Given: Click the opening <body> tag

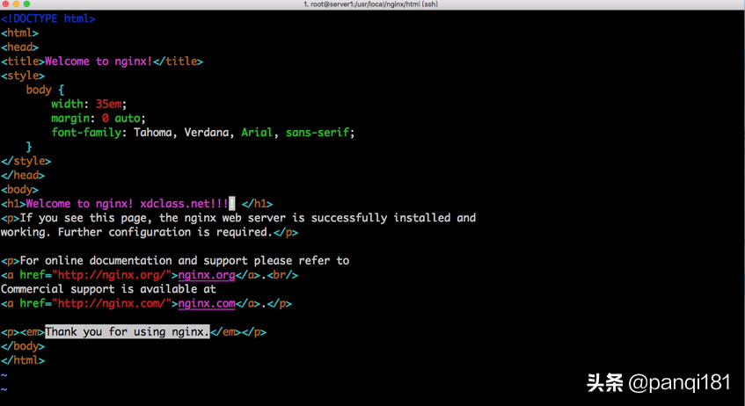Looking at the screenshot, I should pos(19,190).
